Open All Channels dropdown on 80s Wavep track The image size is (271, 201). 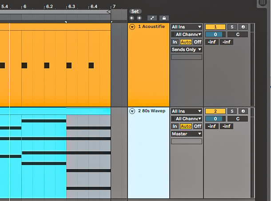click(x=187, y=119)
